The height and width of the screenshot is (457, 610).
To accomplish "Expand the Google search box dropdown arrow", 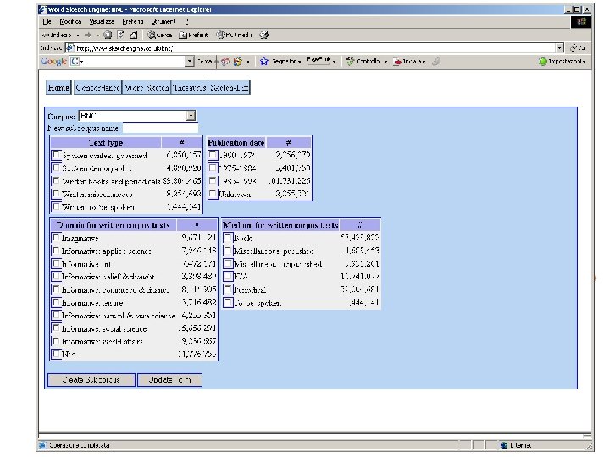I will point(189,62).
